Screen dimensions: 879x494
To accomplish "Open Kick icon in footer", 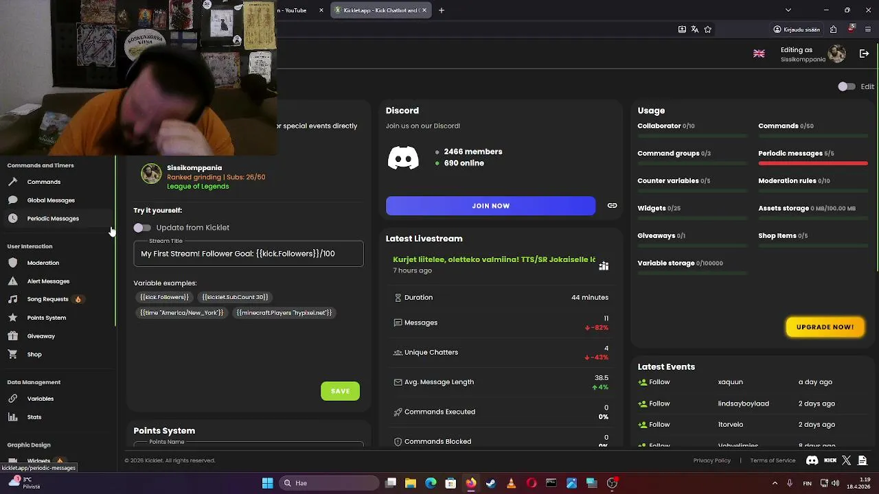I will tap(830, 460).
